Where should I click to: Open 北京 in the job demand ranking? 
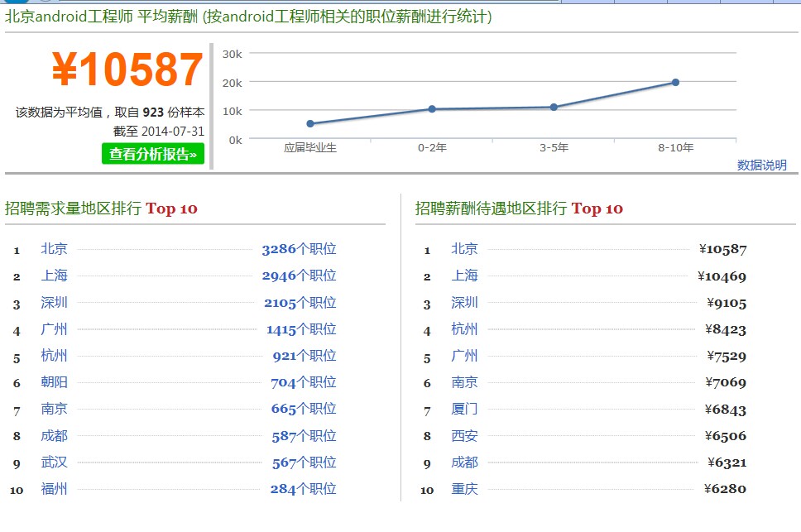click(x=54, y=249)
